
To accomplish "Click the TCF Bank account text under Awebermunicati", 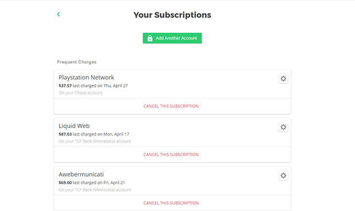I will coord(94,190).
